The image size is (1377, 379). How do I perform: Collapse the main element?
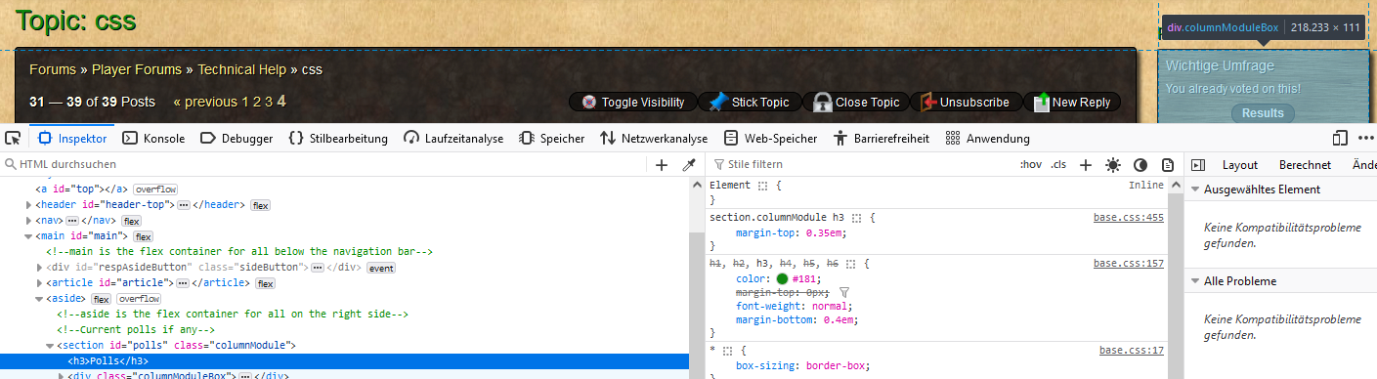28,235
